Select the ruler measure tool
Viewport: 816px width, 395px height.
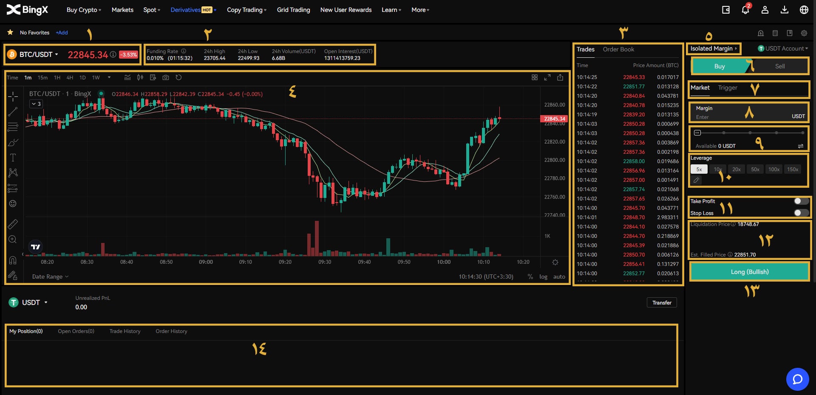point(13,224)
